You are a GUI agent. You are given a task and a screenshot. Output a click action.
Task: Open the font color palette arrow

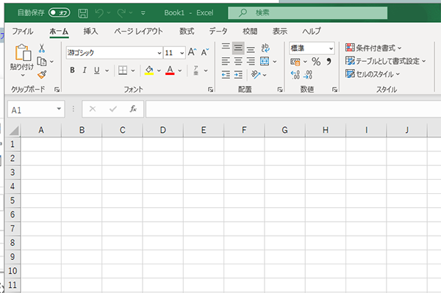coord(180,70)
